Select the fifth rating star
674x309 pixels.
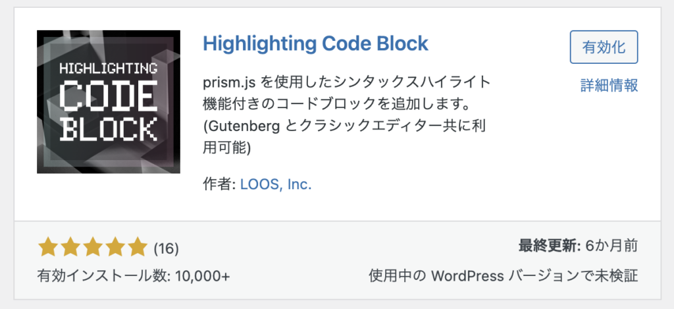(x=138, y=248)
